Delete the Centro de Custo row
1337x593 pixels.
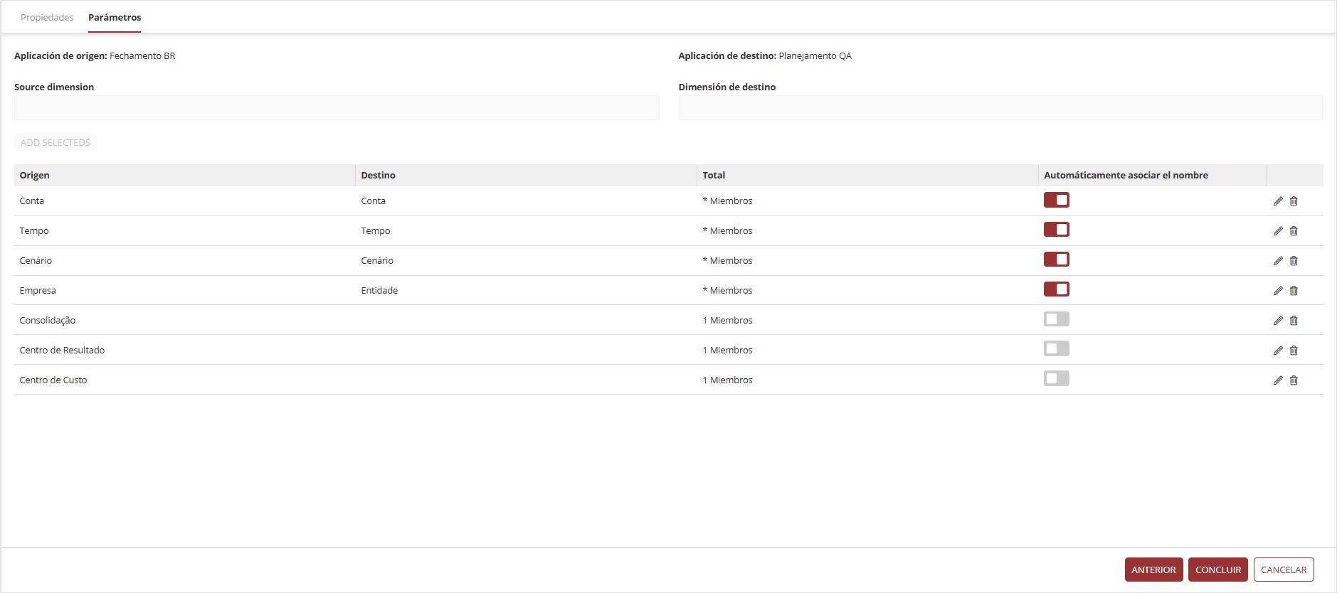(1294, 380)
